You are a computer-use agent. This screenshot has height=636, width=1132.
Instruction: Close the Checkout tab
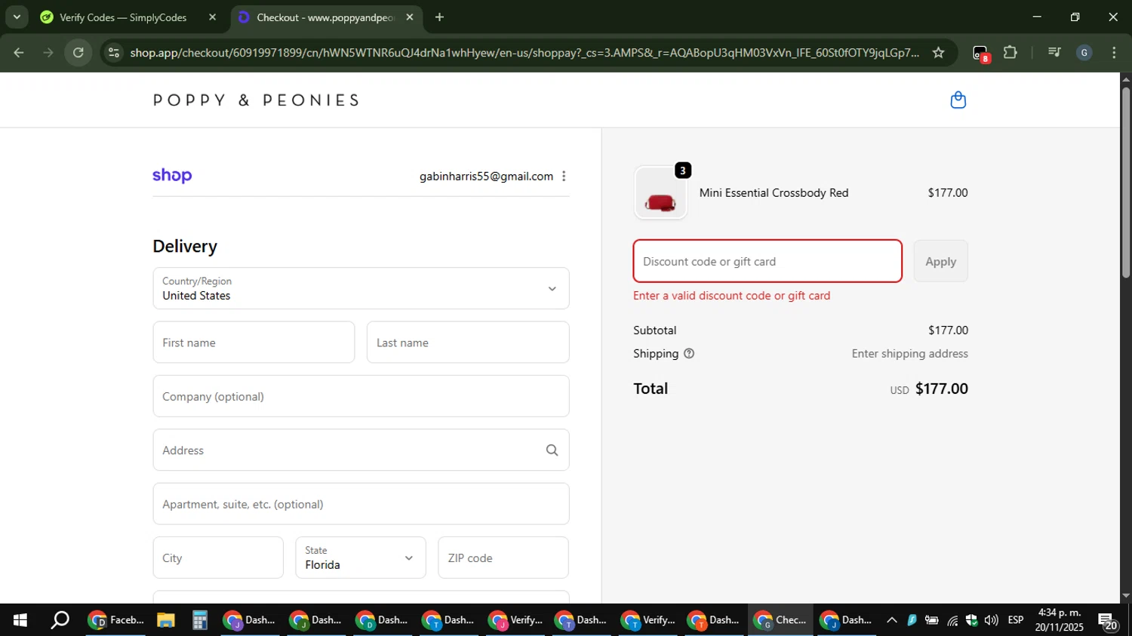[410, 17]
